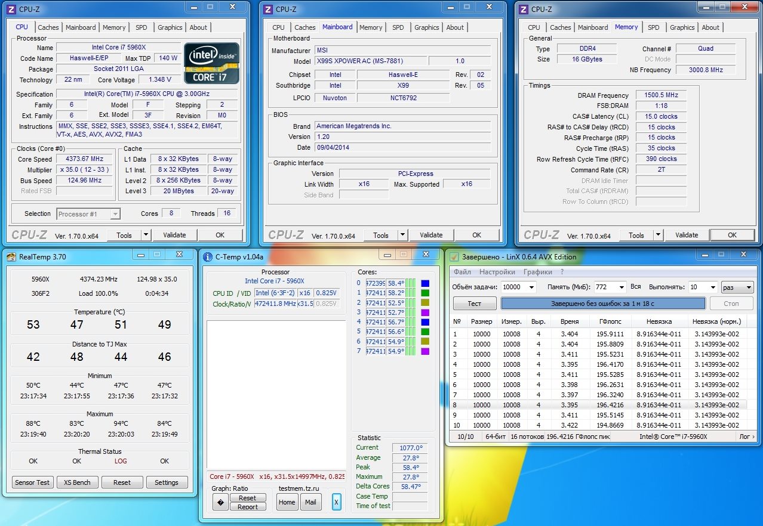Image resolution: width=763 pixels, height=526 pixels.
Task: Click the Sensor Test button in RealTemp
Action: (33, 482)
